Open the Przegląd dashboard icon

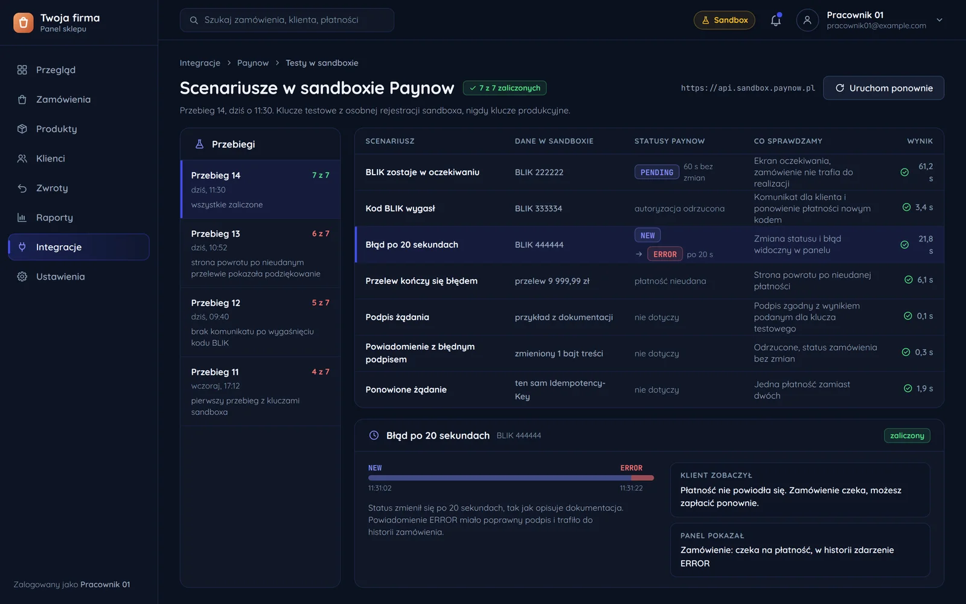[x=22, y=70]
